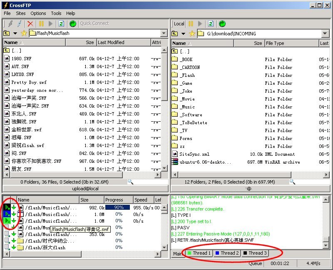Select the _Music folder icon
The width and height of the screenshot is (333, 270).
click(175, 106)
